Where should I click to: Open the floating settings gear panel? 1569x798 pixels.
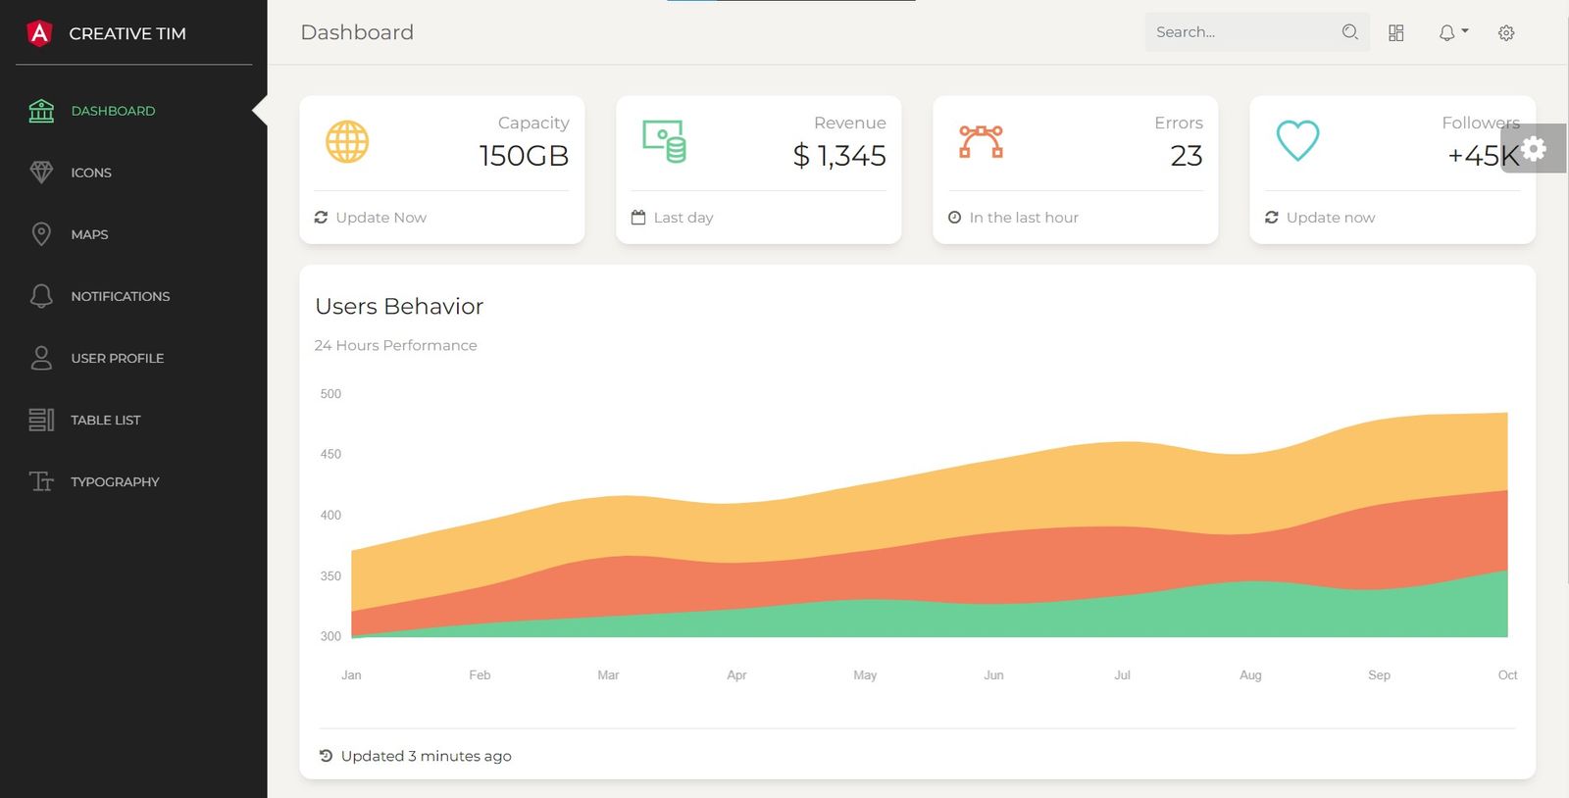tap(1534, 148)
